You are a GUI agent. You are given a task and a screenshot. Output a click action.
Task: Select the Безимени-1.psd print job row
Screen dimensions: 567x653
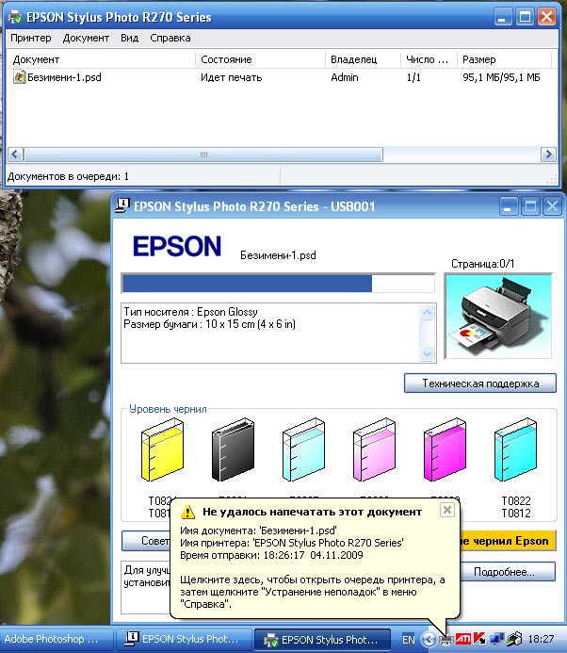coord(276,77)
